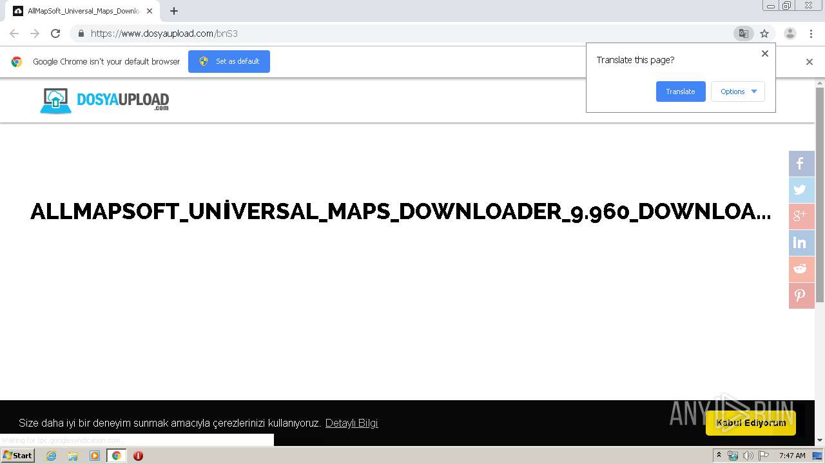Bookmark this page with star icon
The height and width of the screenshot is (464, 825).
(764, 34)
